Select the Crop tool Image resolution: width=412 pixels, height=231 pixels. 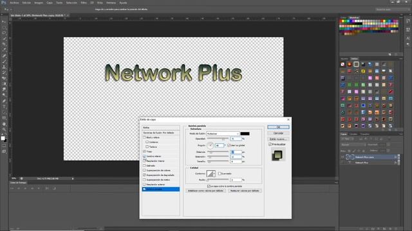coord(4,44)
